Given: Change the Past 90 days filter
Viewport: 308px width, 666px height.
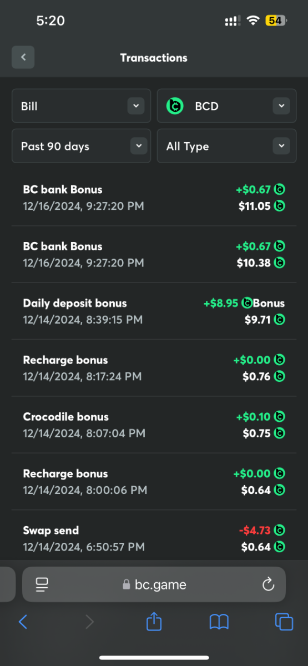Looking at the screenshot, I should (81, 146).
